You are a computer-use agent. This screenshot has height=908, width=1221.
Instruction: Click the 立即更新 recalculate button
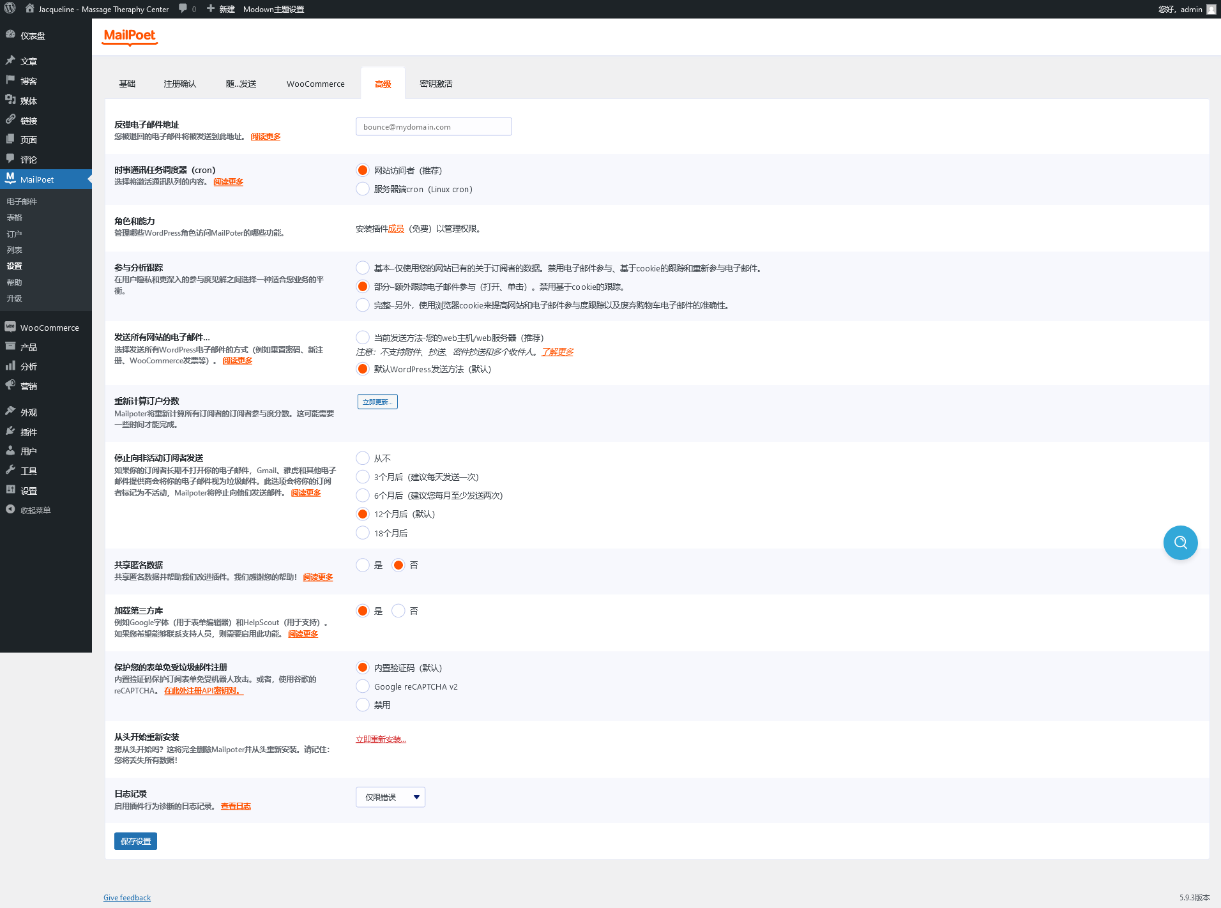pyautogui.click(x=377, y=402)
